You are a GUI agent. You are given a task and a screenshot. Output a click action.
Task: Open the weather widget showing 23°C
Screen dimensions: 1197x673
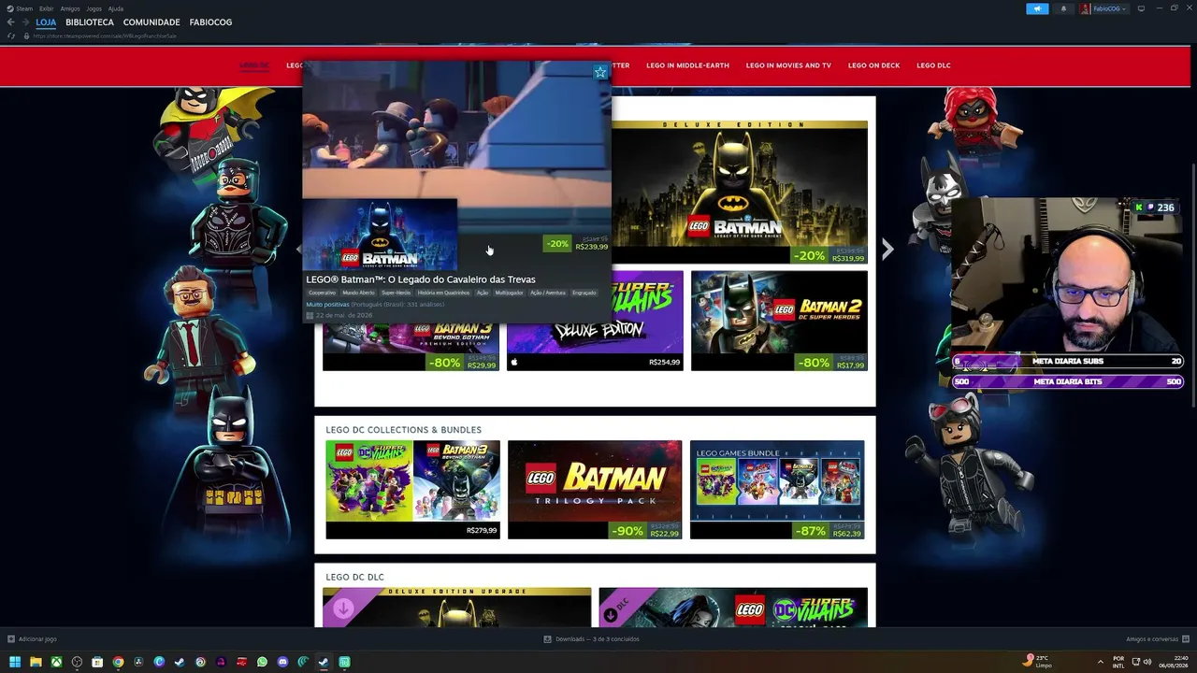[x=1039, y=661]
